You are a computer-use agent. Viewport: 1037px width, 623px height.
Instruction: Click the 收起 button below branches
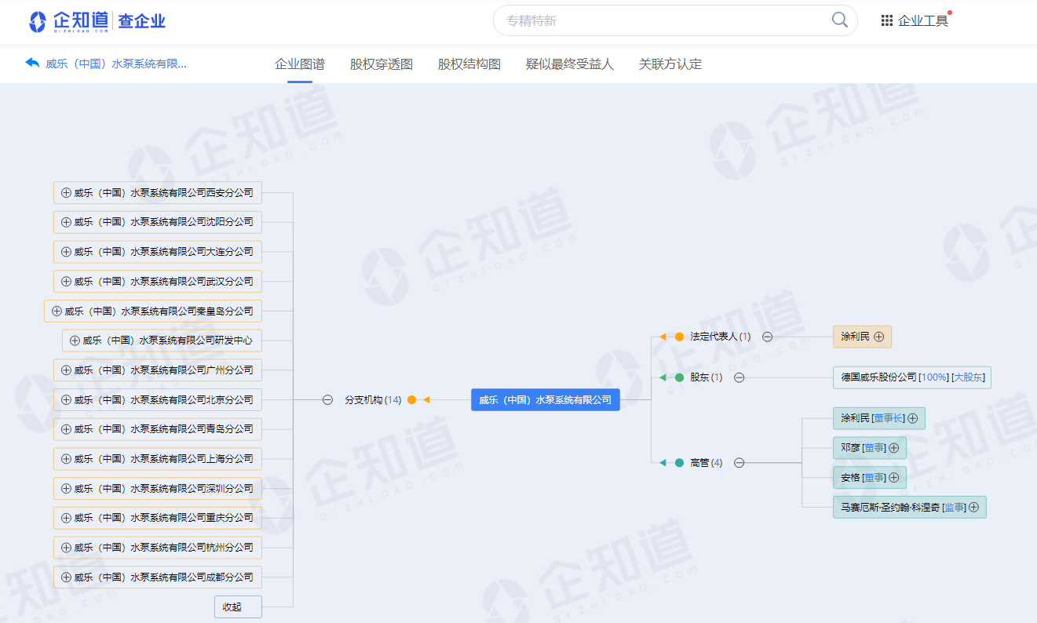tap(237, 607)
